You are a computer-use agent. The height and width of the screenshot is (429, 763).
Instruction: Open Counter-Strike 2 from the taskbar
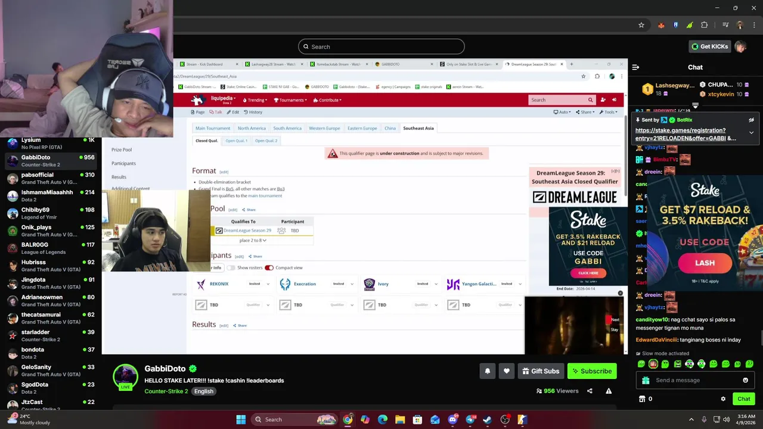522,419
